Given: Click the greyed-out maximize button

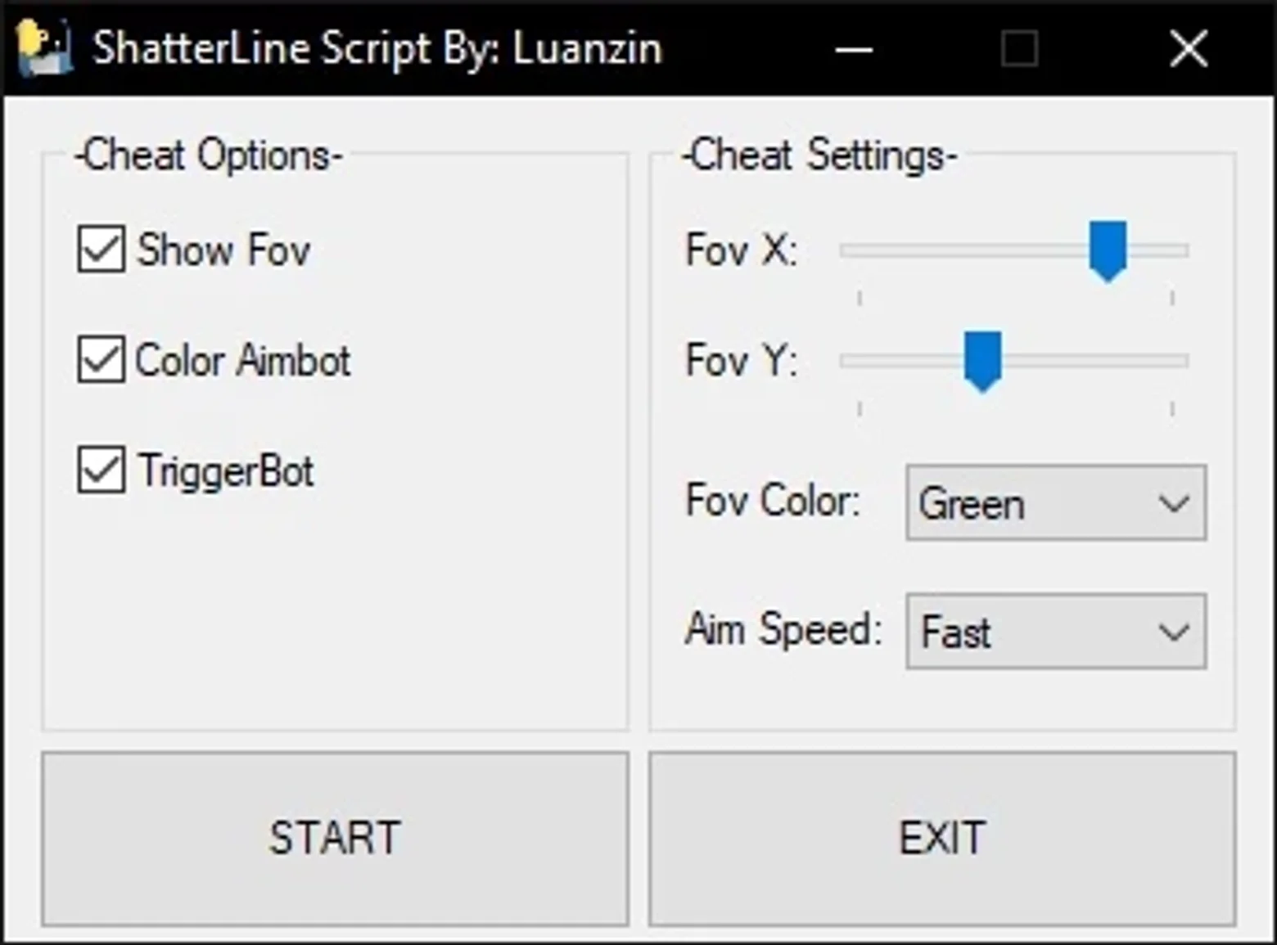Looking at the screenshot, I should tap(1020, 49).
